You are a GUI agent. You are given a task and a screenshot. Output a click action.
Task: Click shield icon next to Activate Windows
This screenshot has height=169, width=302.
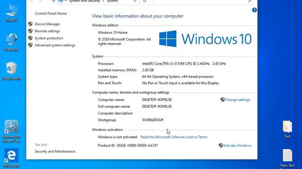tap(221, 146)
